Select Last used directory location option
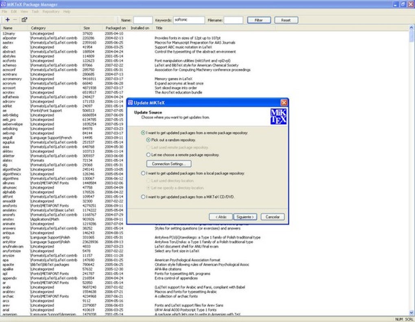Image resolution: width=415 pixels, height=322 pixels. pos(148,181)
